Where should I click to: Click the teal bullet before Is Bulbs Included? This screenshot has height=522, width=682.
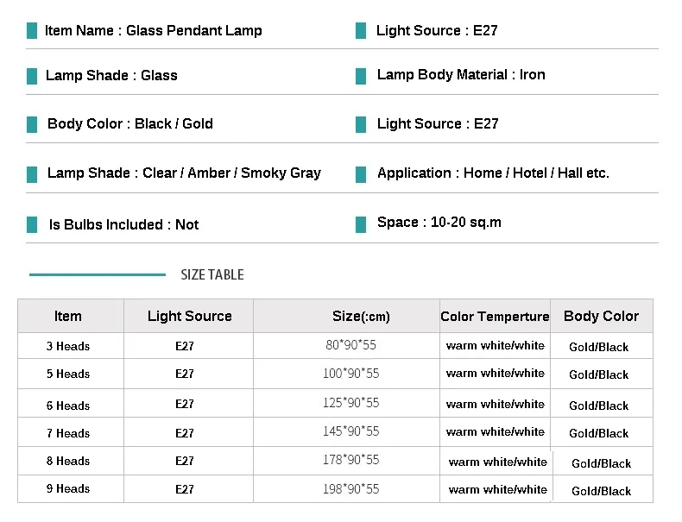point(32,224)
